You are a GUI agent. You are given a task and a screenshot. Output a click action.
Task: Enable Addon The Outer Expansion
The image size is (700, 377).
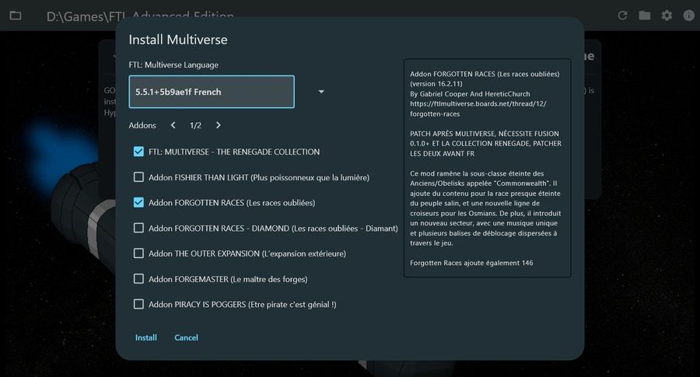click(139, 253)
